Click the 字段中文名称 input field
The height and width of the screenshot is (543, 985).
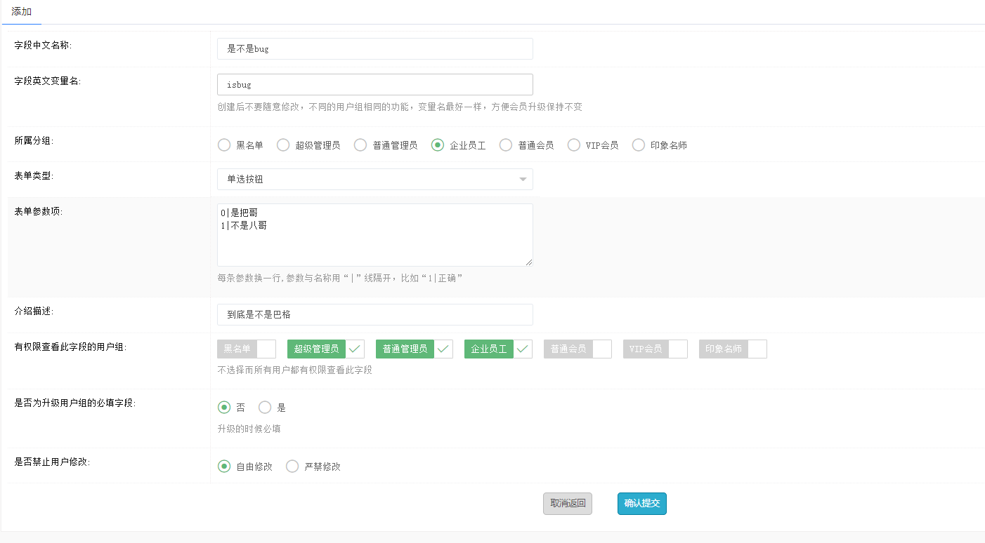point(374,49)
